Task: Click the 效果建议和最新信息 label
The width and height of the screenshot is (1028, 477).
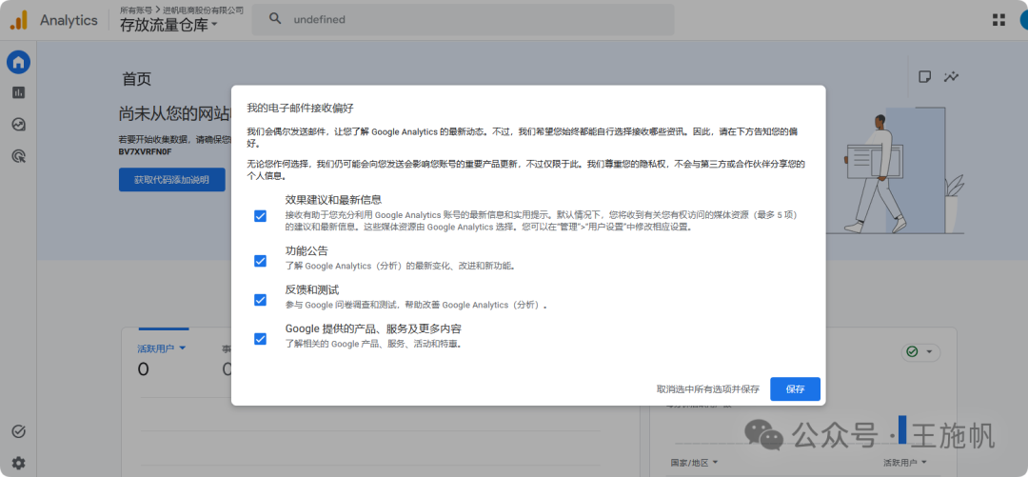Action: (334, 199)
